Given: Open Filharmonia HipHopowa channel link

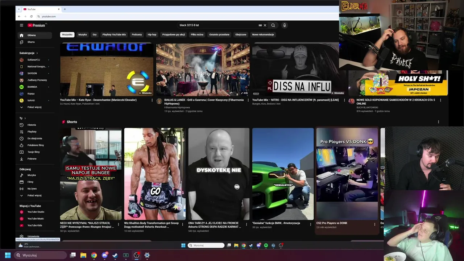Looking at the screenshot, I should coord(177,107).
